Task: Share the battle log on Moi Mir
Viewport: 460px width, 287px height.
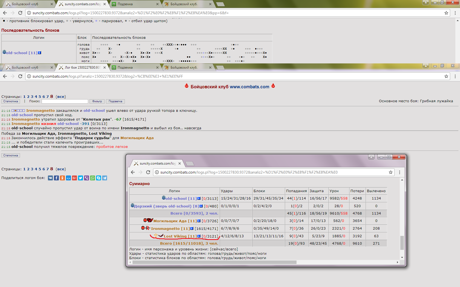Action: point(68,178)
